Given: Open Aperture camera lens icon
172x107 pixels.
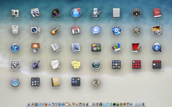Looking at the screenshot, I should [x=56, y=13].
